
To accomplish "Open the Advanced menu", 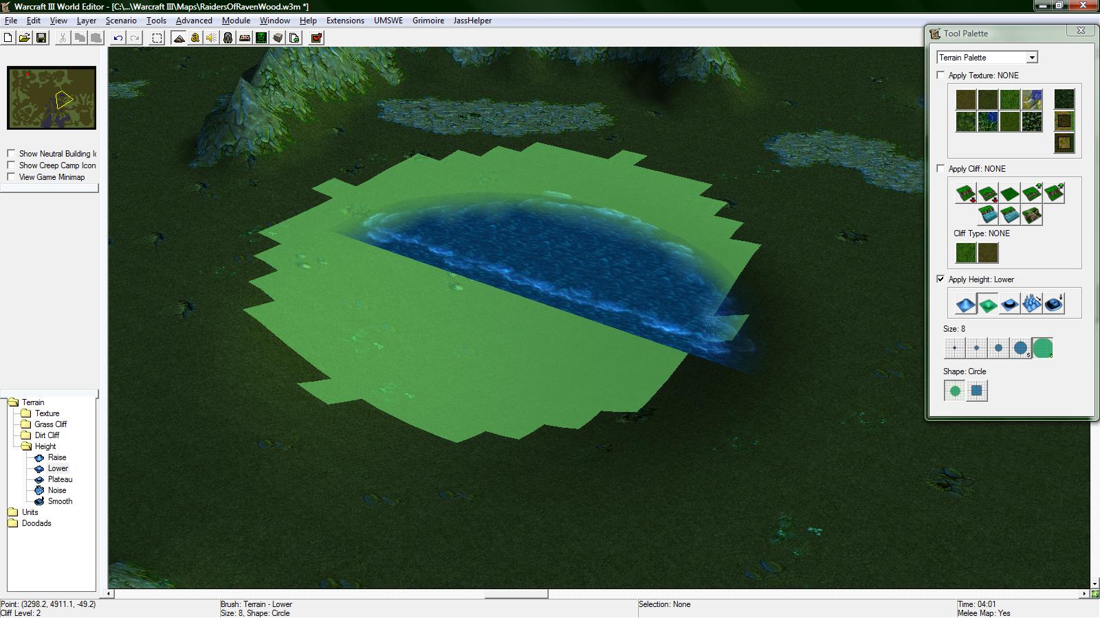I will [x=194, y=21].
